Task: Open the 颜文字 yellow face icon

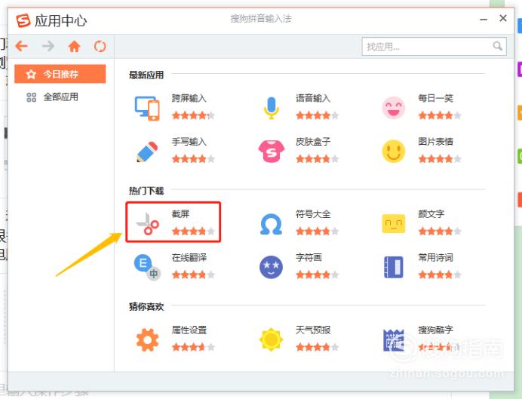Action: coord(394,223)
